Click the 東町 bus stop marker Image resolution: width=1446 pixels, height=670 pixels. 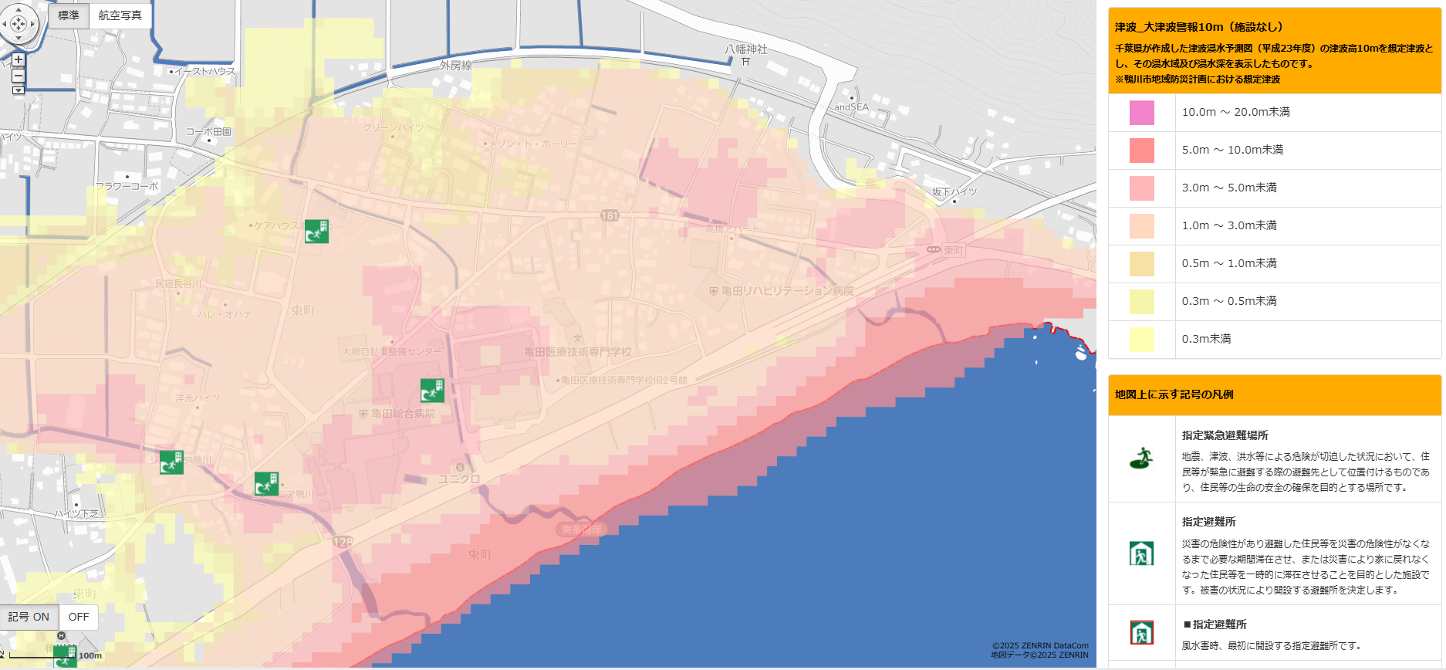(933, 250)
